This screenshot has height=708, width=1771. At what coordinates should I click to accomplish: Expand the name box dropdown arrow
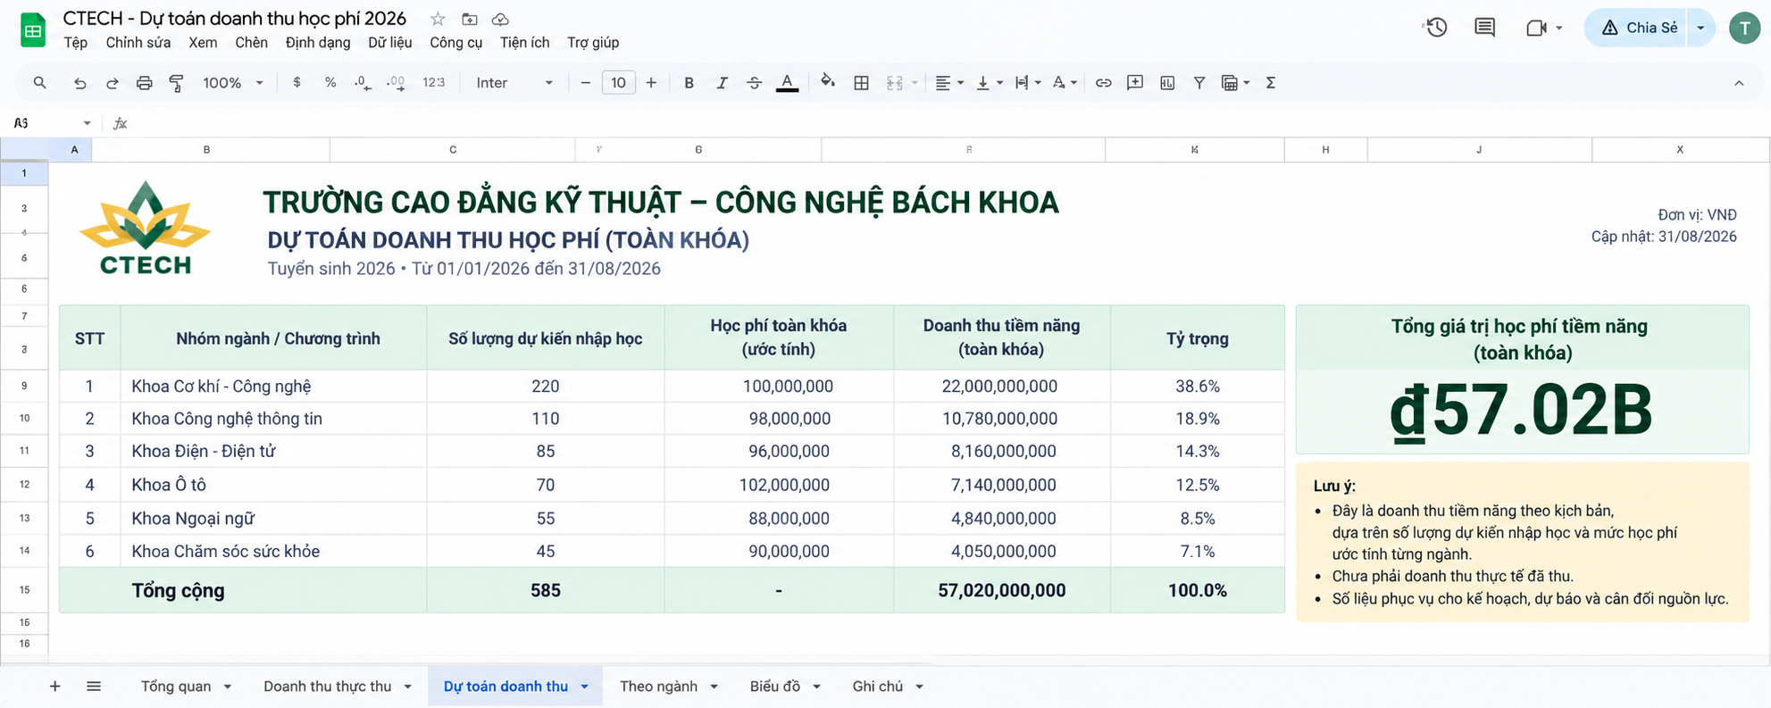click(x=87, y=123)
